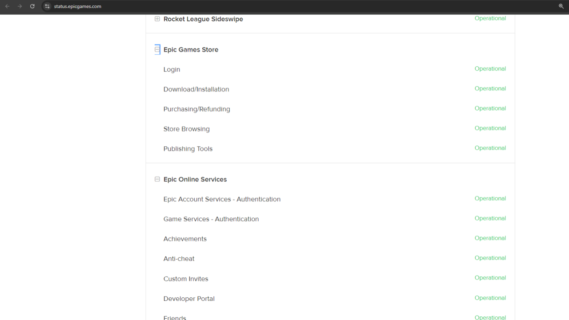Click Operational status for Epic Account Services
569x320 pixels.
point(490,198)
